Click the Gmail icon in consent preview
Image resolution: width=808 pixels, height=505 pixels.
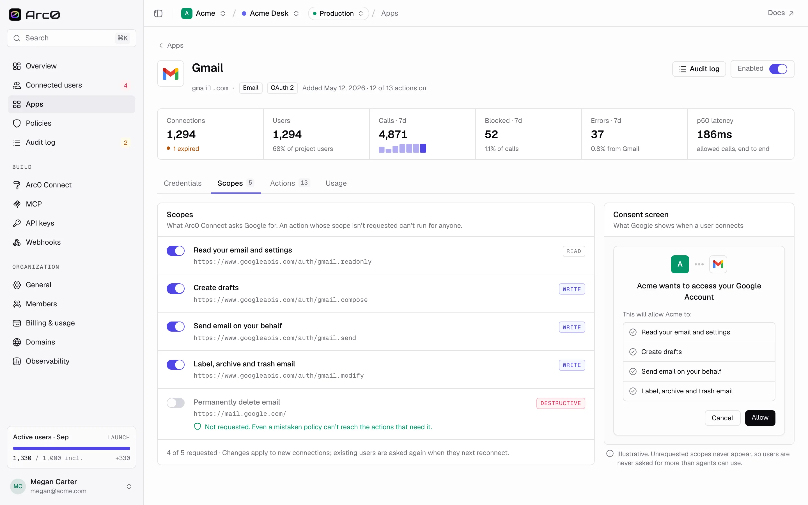pos(718,264)
